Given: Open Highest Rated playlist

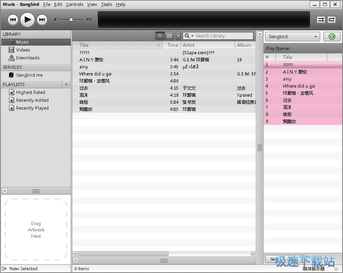Looking at the screenshot, I should point(36,92).
